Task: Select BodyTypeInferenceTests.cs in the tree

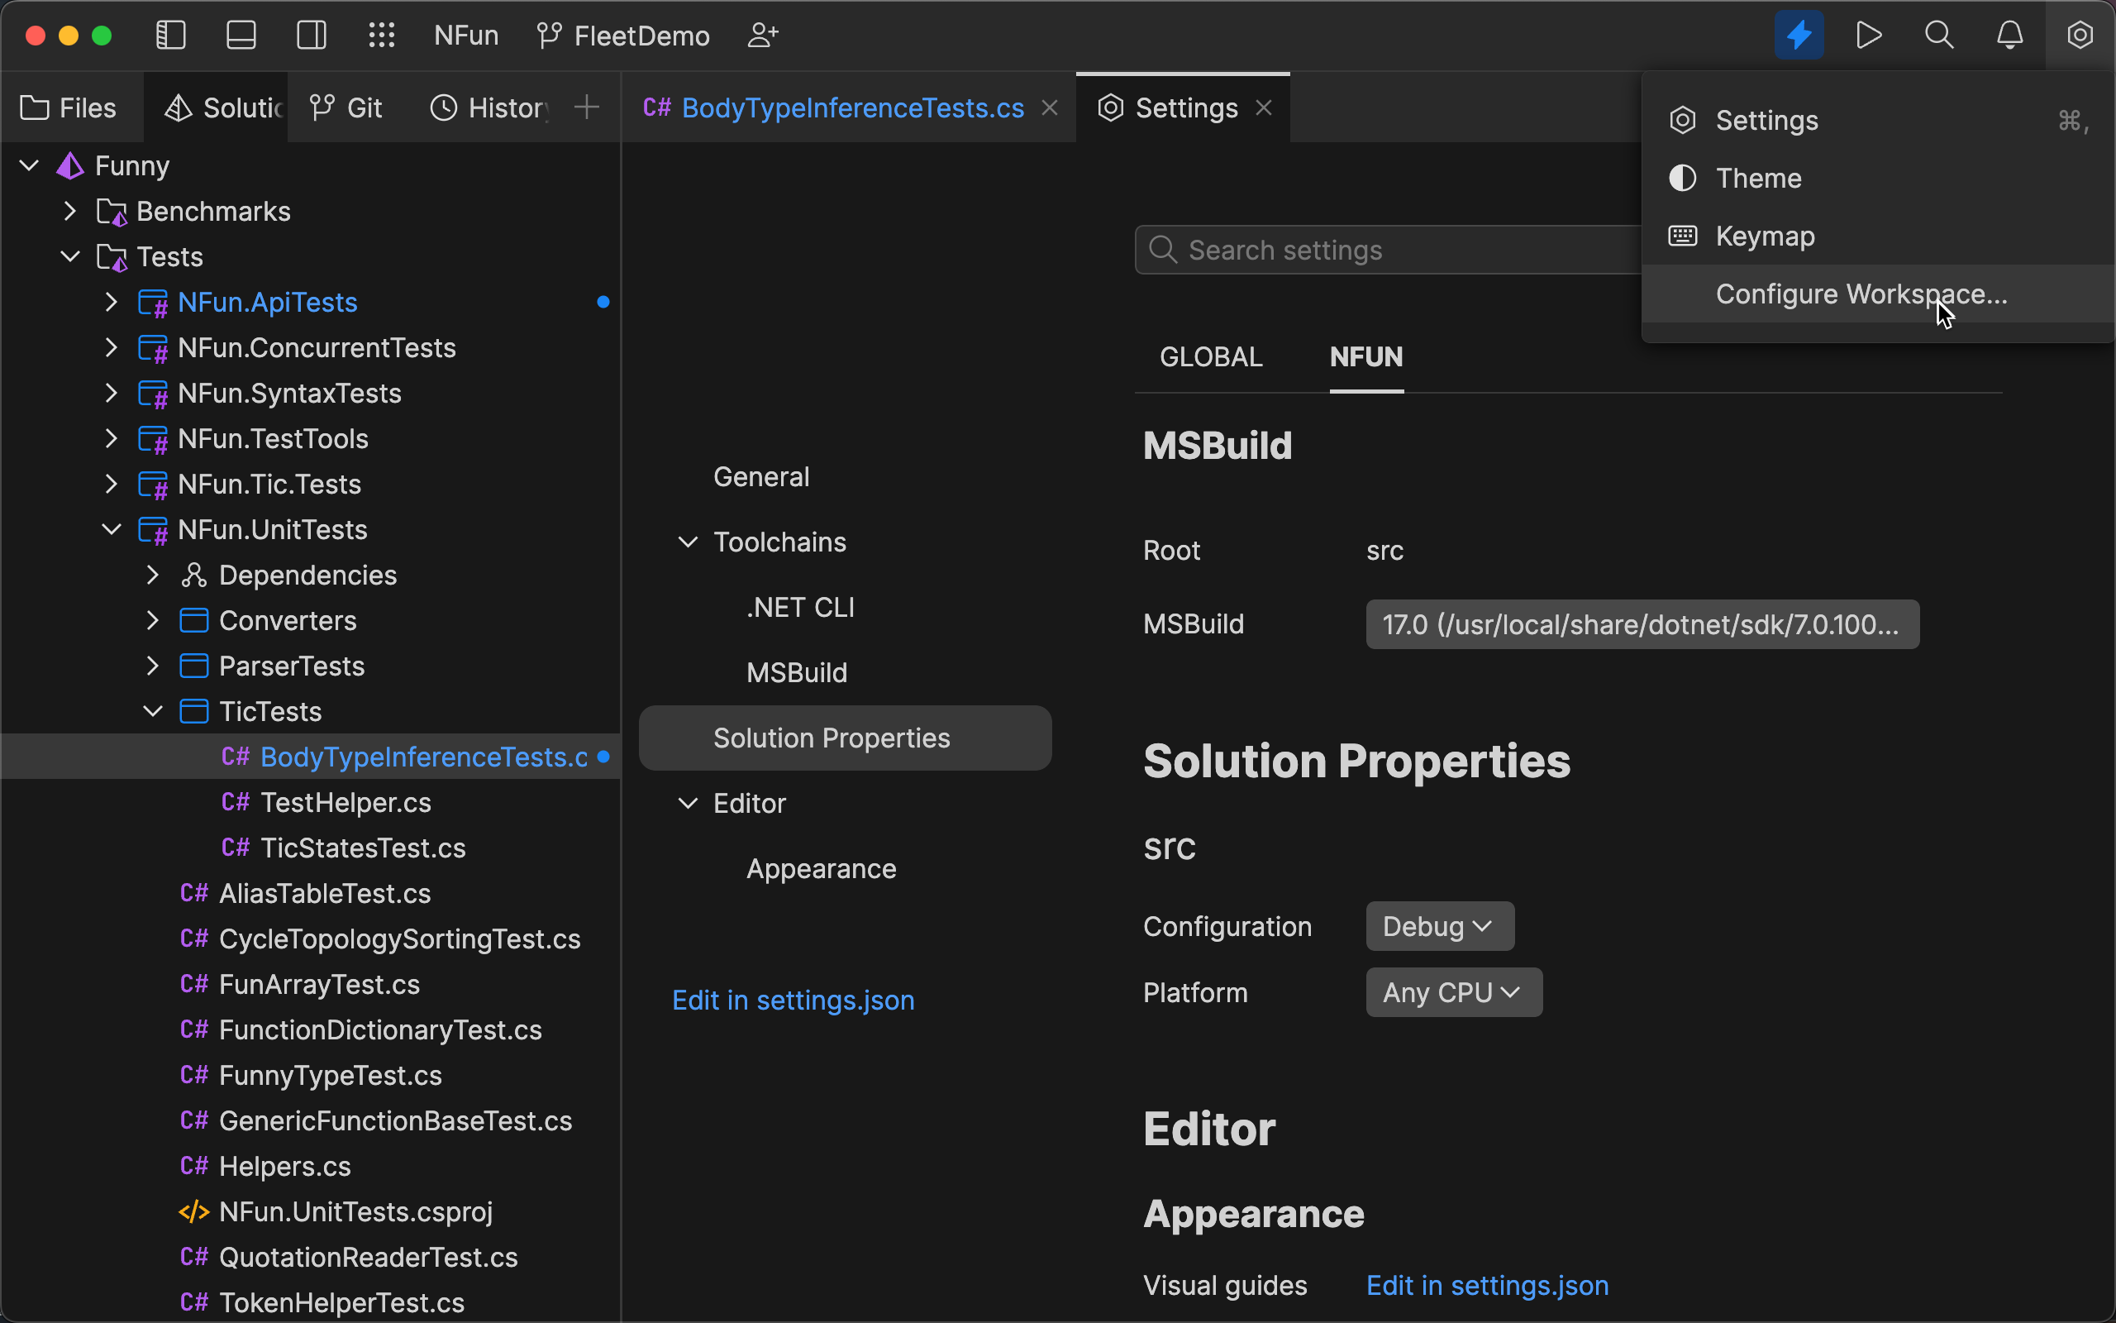Action: pyautogui.click(x=311, y=757)
